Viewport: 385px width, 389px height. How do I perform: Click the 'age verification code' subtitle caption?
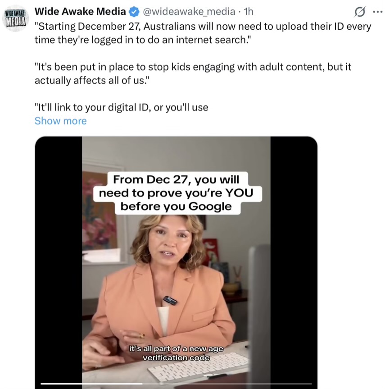pyautogui.click(x=176, y=353)
